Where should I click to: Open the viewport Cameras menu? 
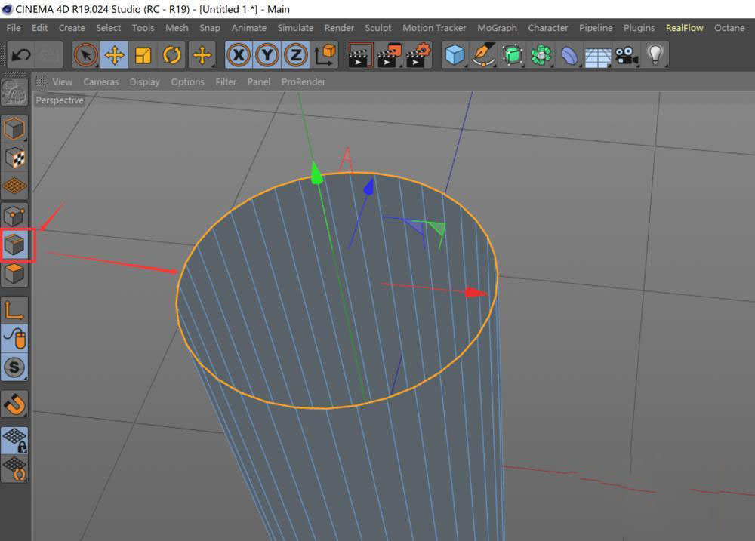(x=100, y=81)
